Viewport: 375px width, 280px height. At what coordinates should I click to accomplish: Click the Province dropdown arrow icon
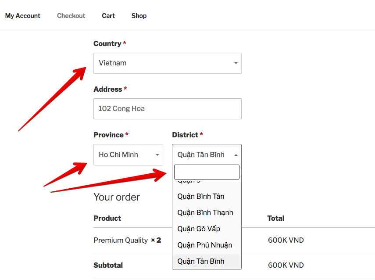click(x=157, y=155)
